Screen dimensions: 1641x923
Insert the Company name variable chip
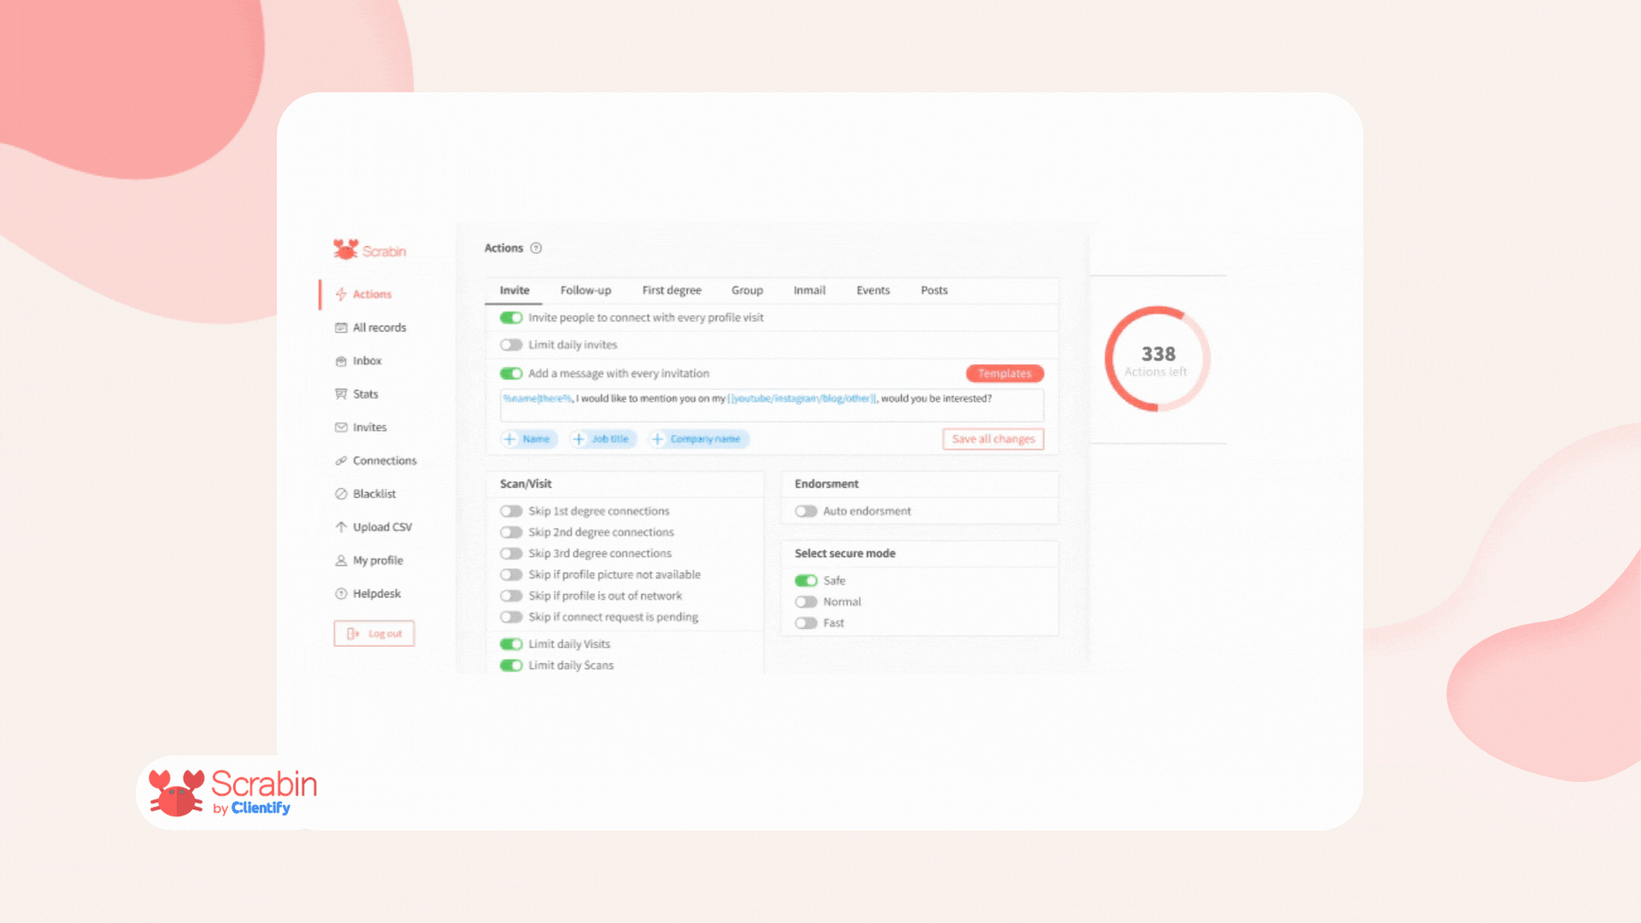698,439
